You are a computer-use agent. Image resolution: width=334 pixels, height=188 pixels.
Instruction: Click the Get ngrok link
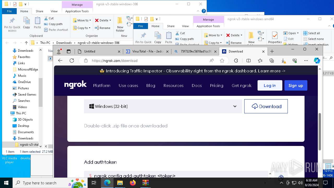242,85
